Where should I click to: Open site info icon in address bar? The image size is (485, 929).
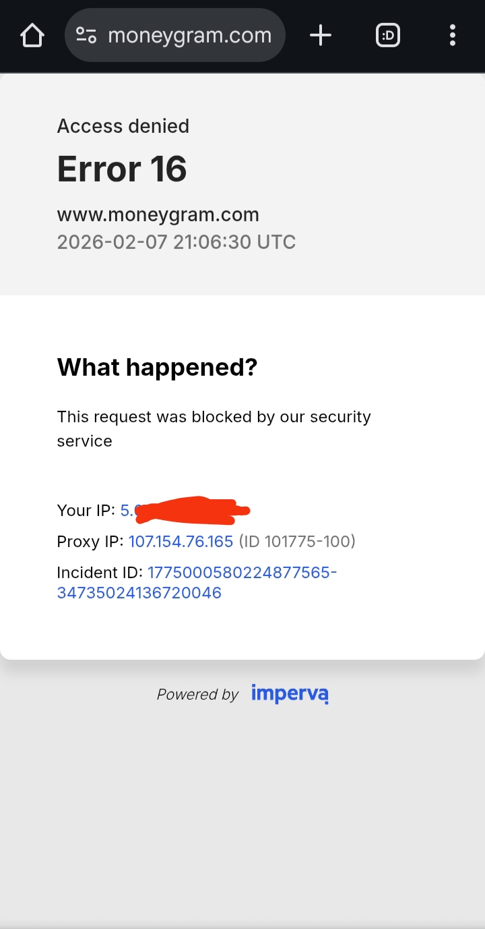point(86,35)
